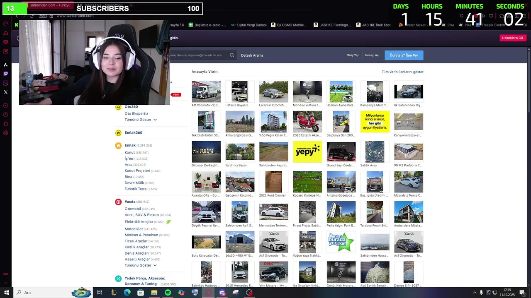The height and width of the screenshot is (298, 531).
Task: Click the red Vasıta category icon
Action: tap(118, 202)
